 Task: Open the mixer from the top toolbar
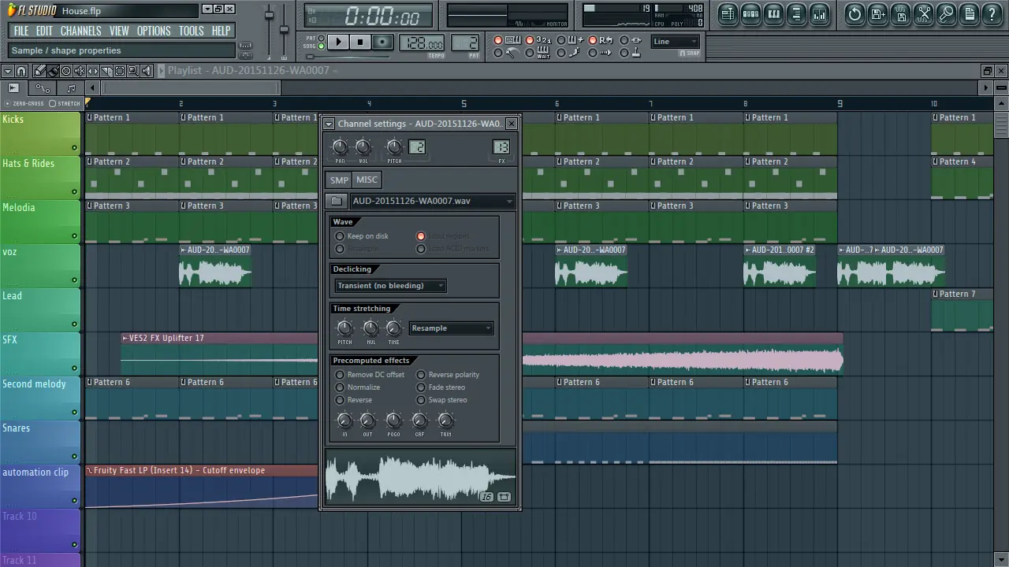click(x=820, y=13)
